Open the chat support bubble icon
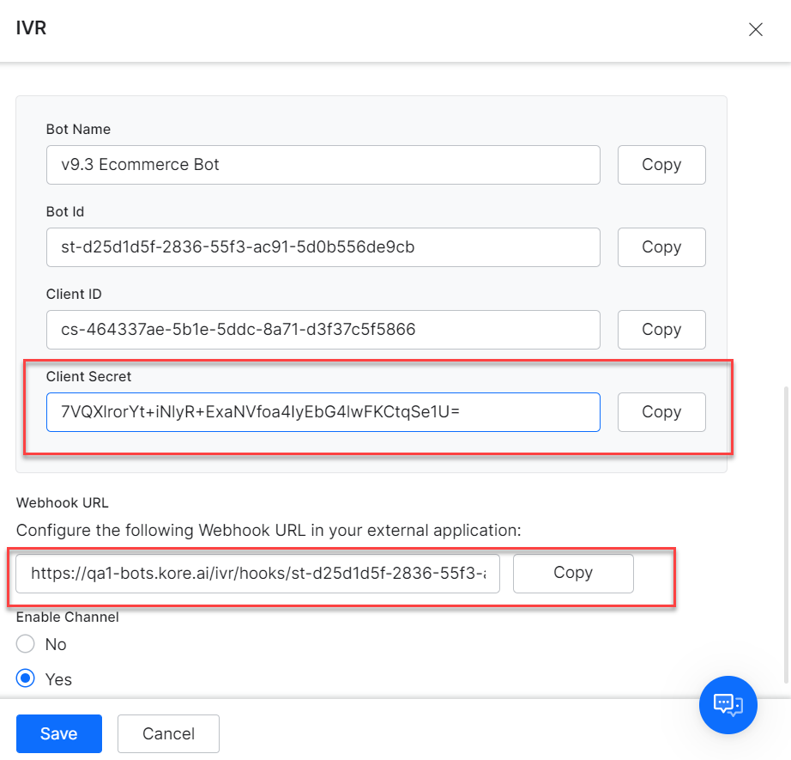The width and height of the screenshot is (791, 760). coord(728,704)
